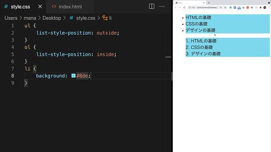Image resolution: width=271 pixels, height=152 pixels.
Task: Bookmark the page with the star icon
Action: point(225,8)
